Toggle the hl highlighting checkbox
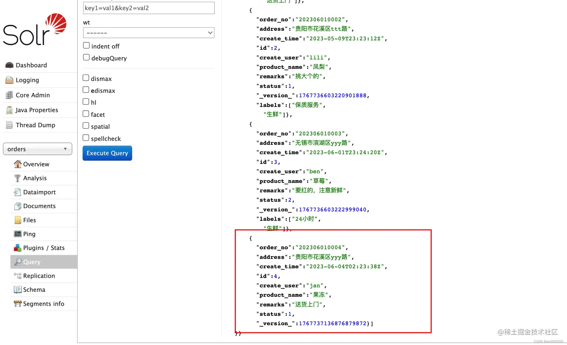 86,102
